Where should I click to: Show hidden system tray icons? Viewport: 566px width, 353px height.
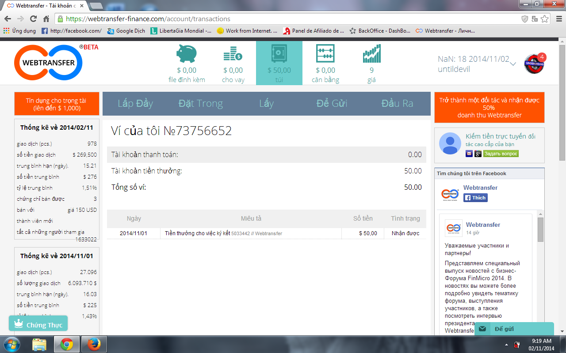point(506,344)
